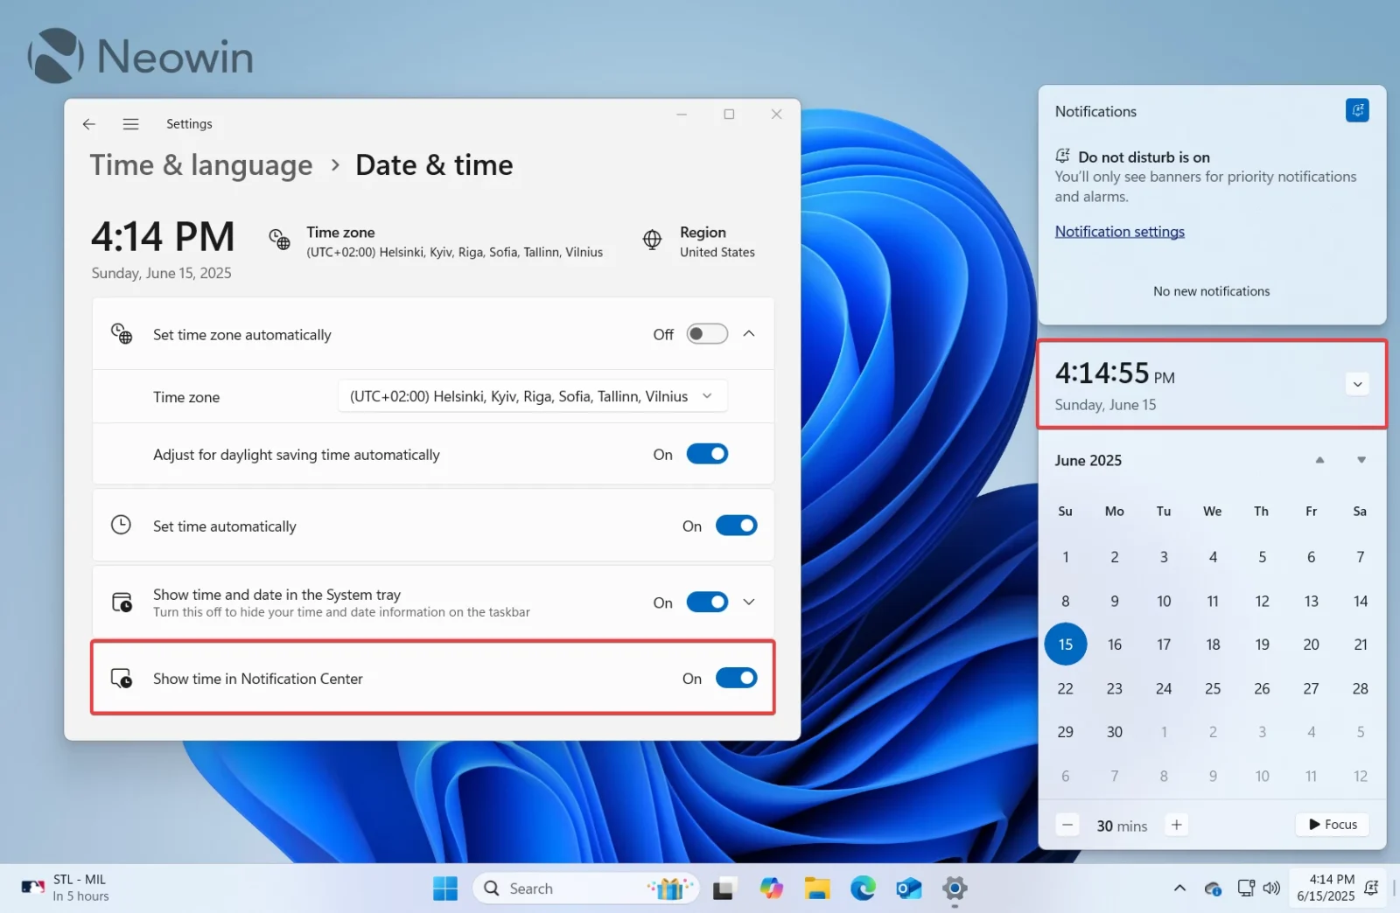Open the Settings navigation hamburger menu
This screenshot has width=1400, height=913.
coord(130,123)
